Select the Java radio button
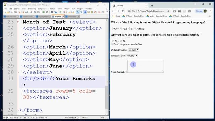Image resolution: width=215 pixels, height=121 pixels. (x=121, y=28)
